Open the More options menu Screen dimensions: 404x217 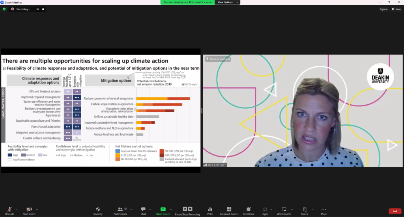click(324, 211)
